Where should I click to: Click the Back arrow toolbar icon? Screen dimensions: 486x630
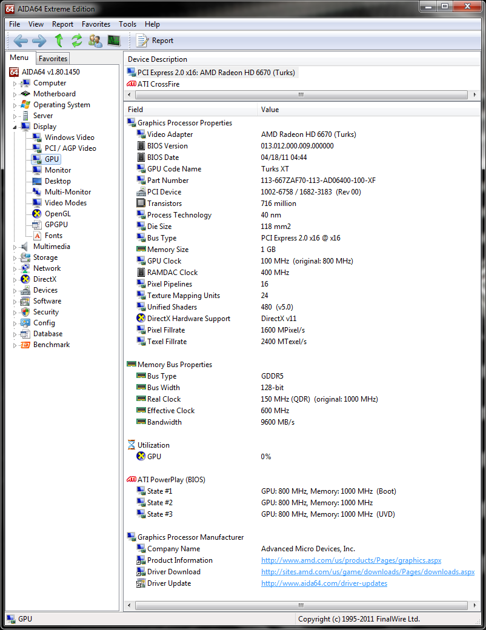21,41
